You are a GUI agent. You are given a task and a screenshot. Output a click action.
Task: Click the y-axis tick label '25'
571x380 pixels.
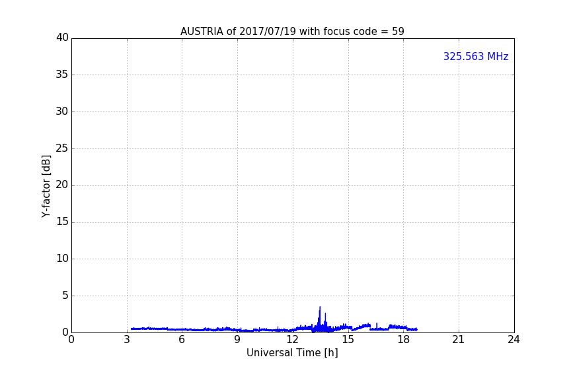coord(62,148)
